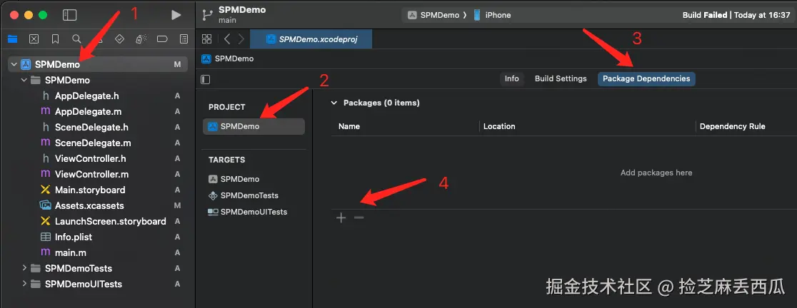Select the SPMDemo scheme in toolbar
Viewport: 797px width, 308px height.
[x=433, y=15]
